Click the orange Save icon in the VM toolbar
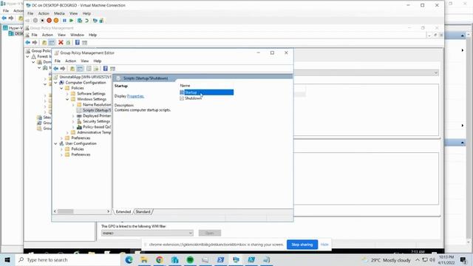Image resolution: width=473 pixels, height=266 pixels. point(56,21)
